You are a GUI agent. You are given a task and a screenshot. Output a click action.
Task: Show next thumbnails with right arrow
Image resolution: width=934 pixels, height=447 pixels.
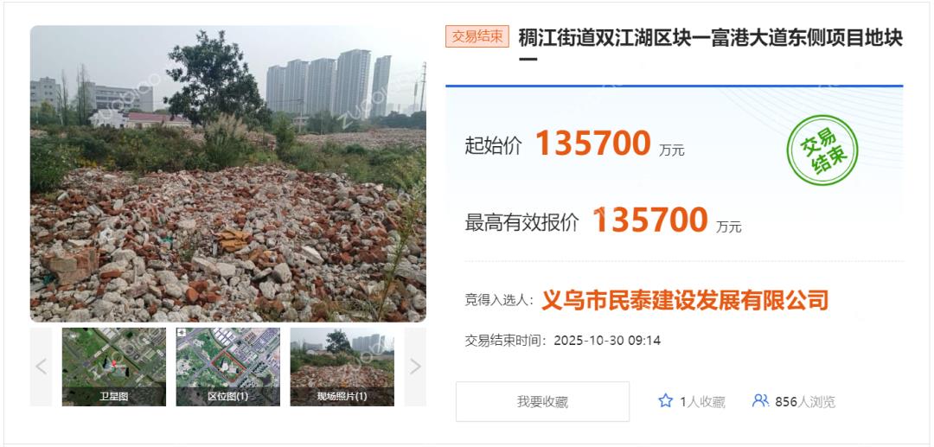415,367
